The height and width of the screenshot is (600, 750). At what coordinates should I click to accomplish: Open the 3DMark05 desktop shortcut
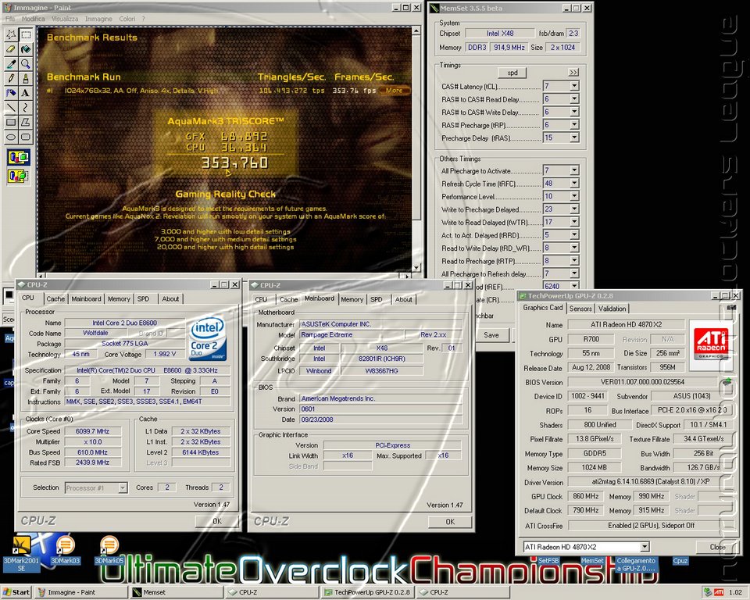point(109,550)
